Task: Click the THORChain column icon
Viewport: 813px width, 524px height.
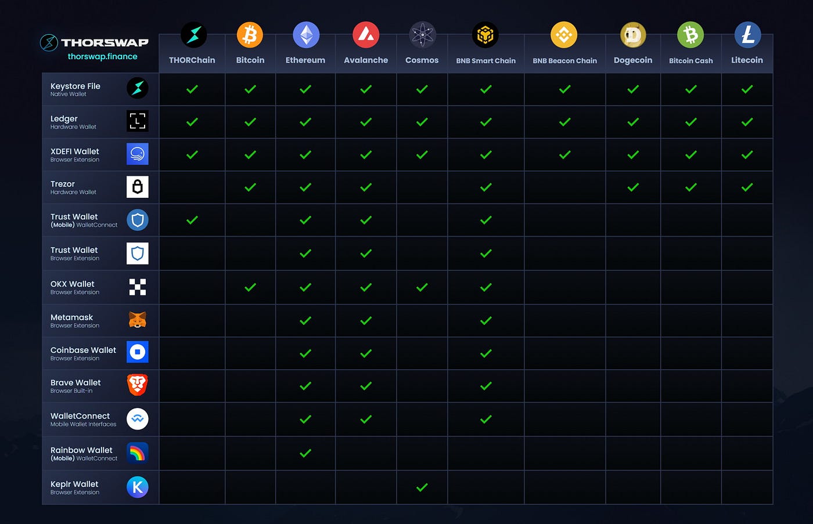Action: pos(193,35)
